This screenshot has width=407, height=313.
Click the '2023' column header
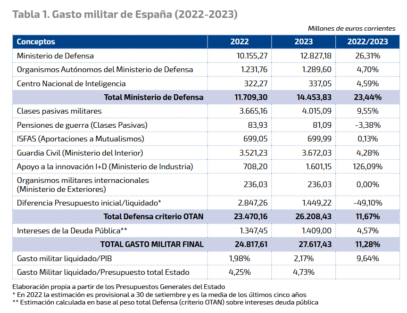pos(304,42)
